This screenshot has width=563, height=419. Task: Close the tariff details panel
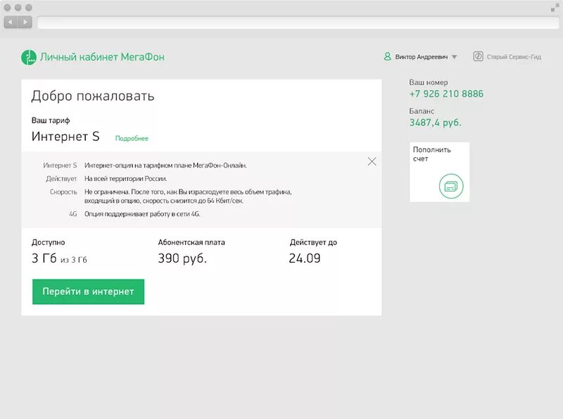click(372, 162)
